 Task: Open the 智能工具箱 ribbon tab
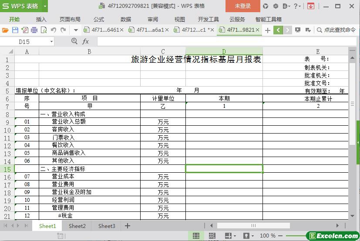[x=269, y=19]
